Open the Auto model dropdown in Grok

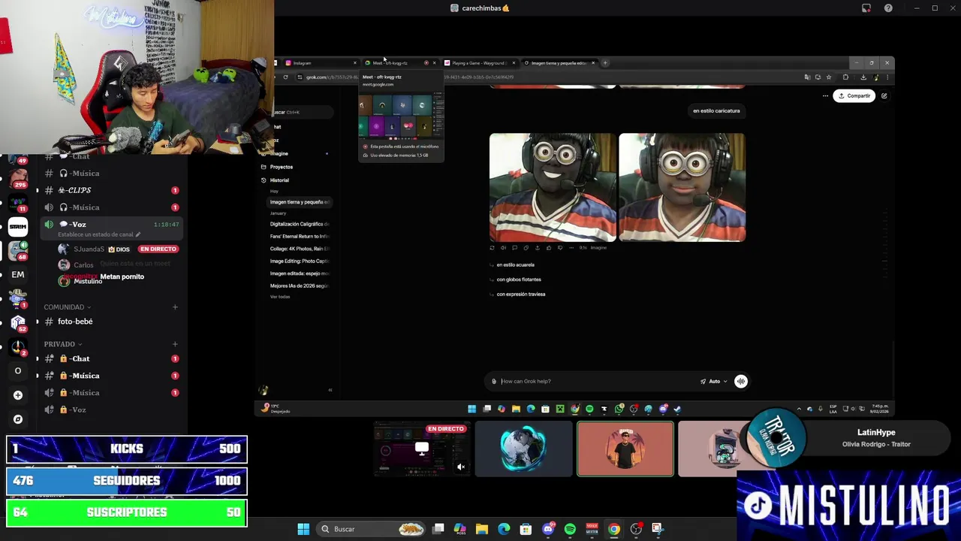point(714,381)
